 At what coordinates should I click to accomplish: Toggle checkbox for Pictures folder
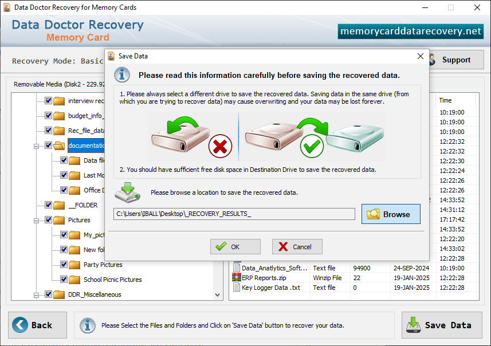click(x=48, y=220)
